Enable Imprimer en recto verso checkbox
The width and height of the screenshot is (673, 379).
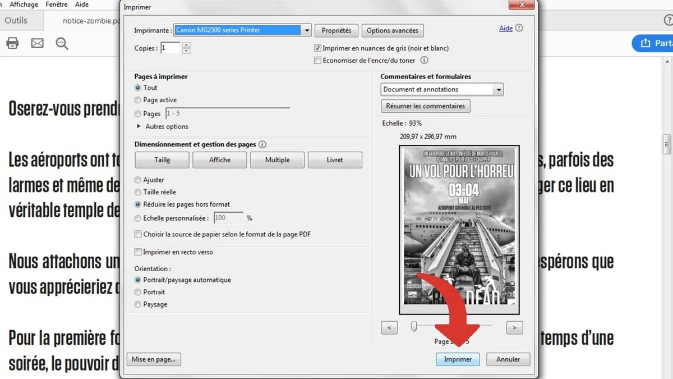(138, 252)
